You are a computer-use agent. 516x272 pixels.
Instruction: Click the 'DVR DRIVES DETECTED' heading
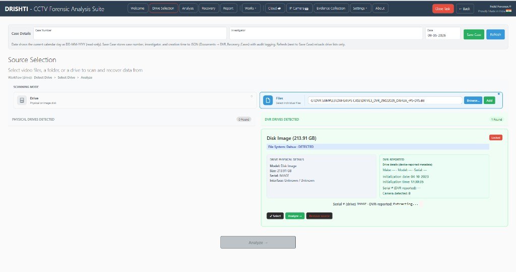(282, 120)
